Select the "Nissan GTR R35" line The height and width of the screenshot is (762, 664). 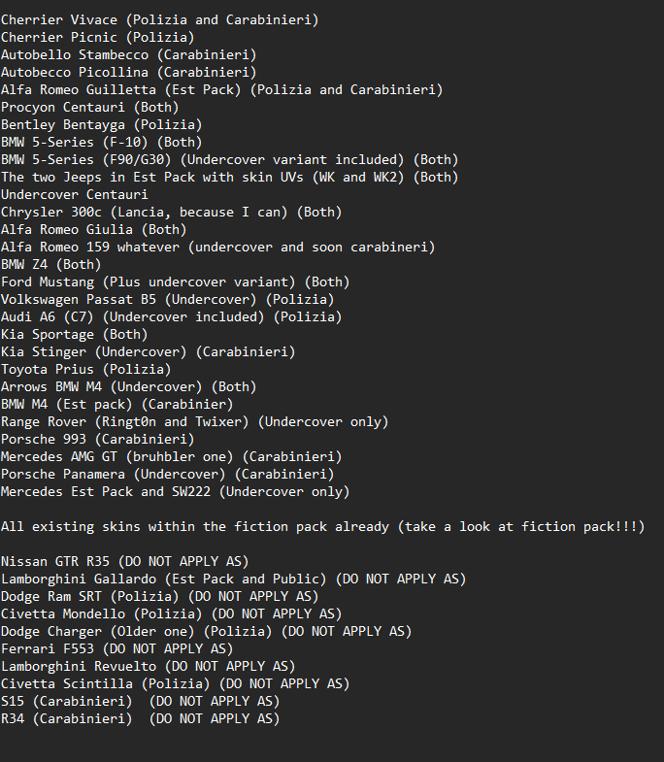click(x=124, y=561)
